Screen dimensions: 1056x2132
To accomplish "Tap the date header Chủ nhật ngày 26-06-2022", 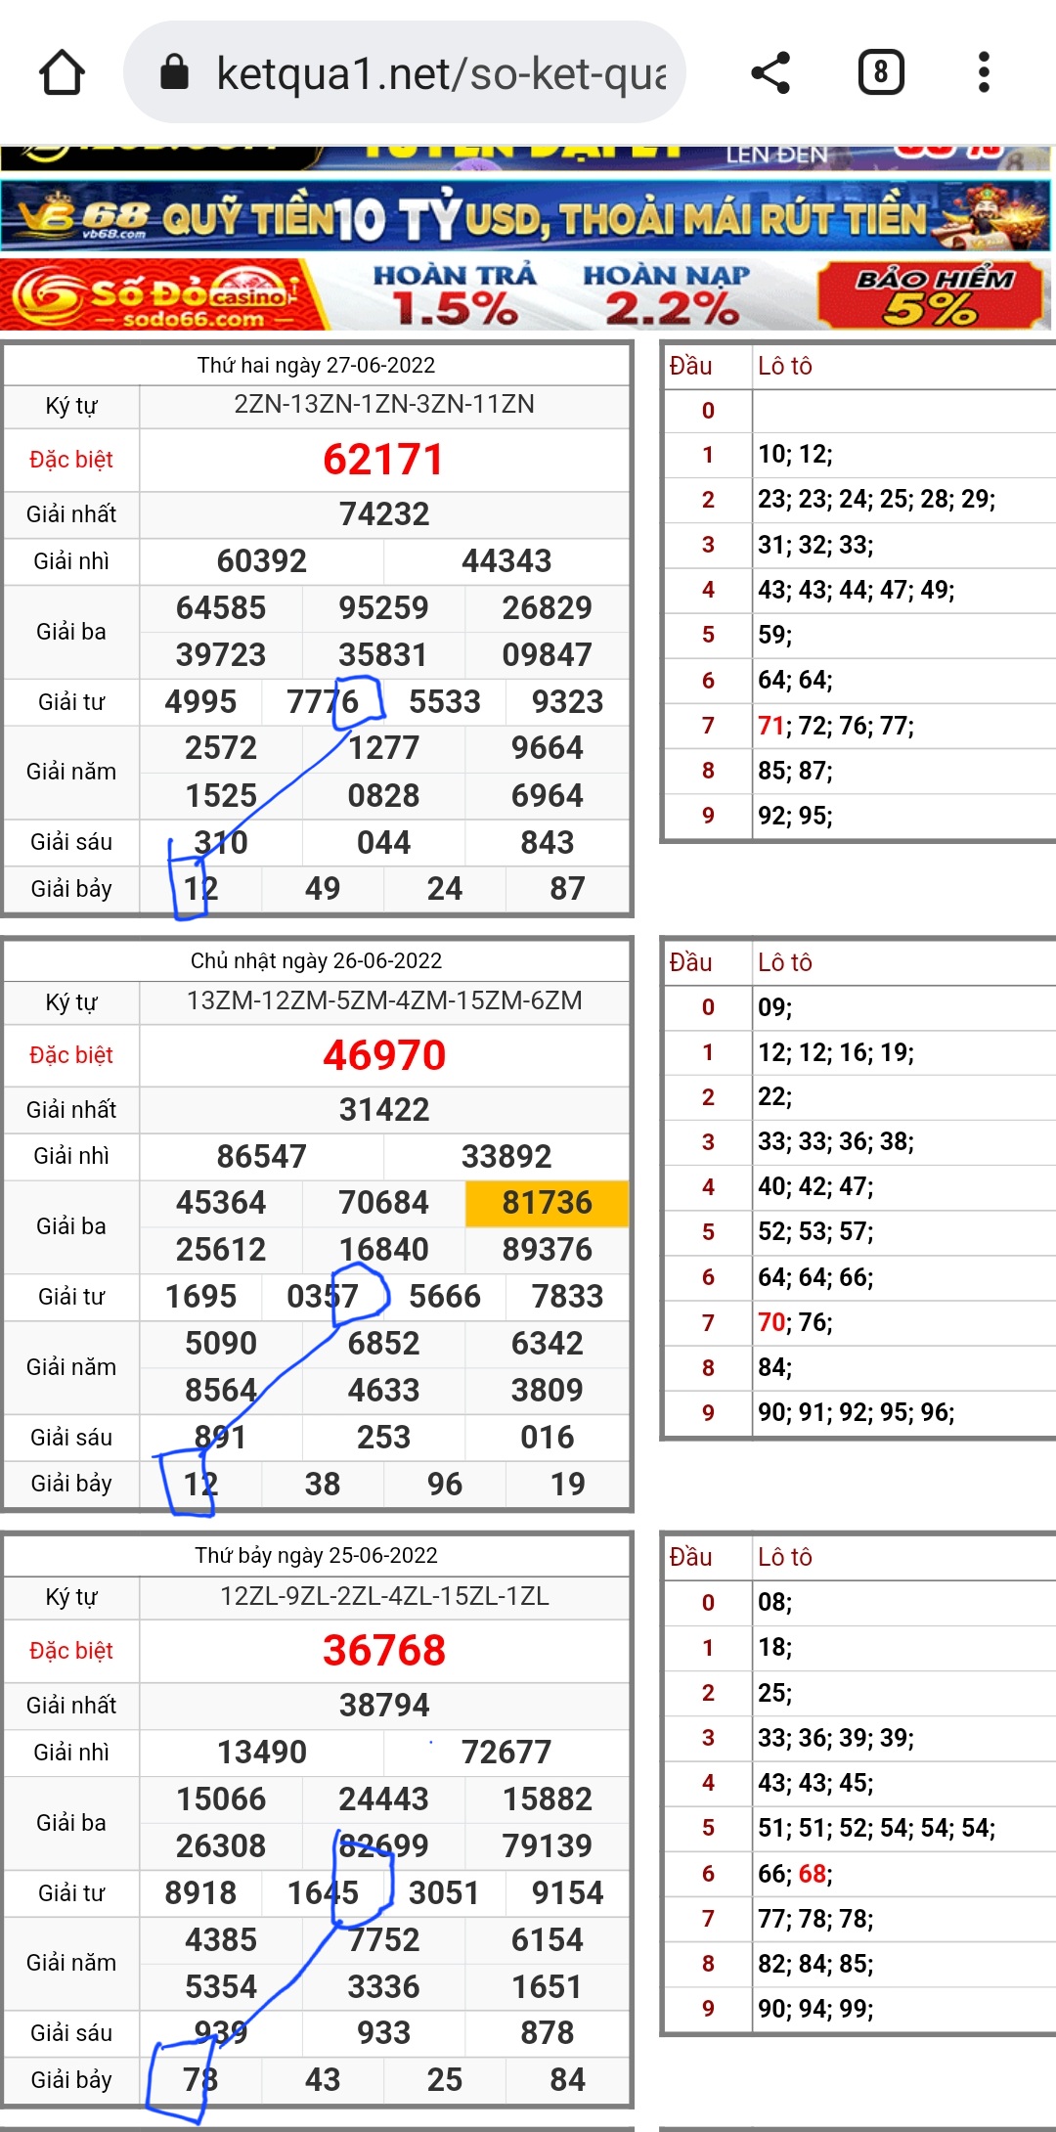I will [316, 961].
